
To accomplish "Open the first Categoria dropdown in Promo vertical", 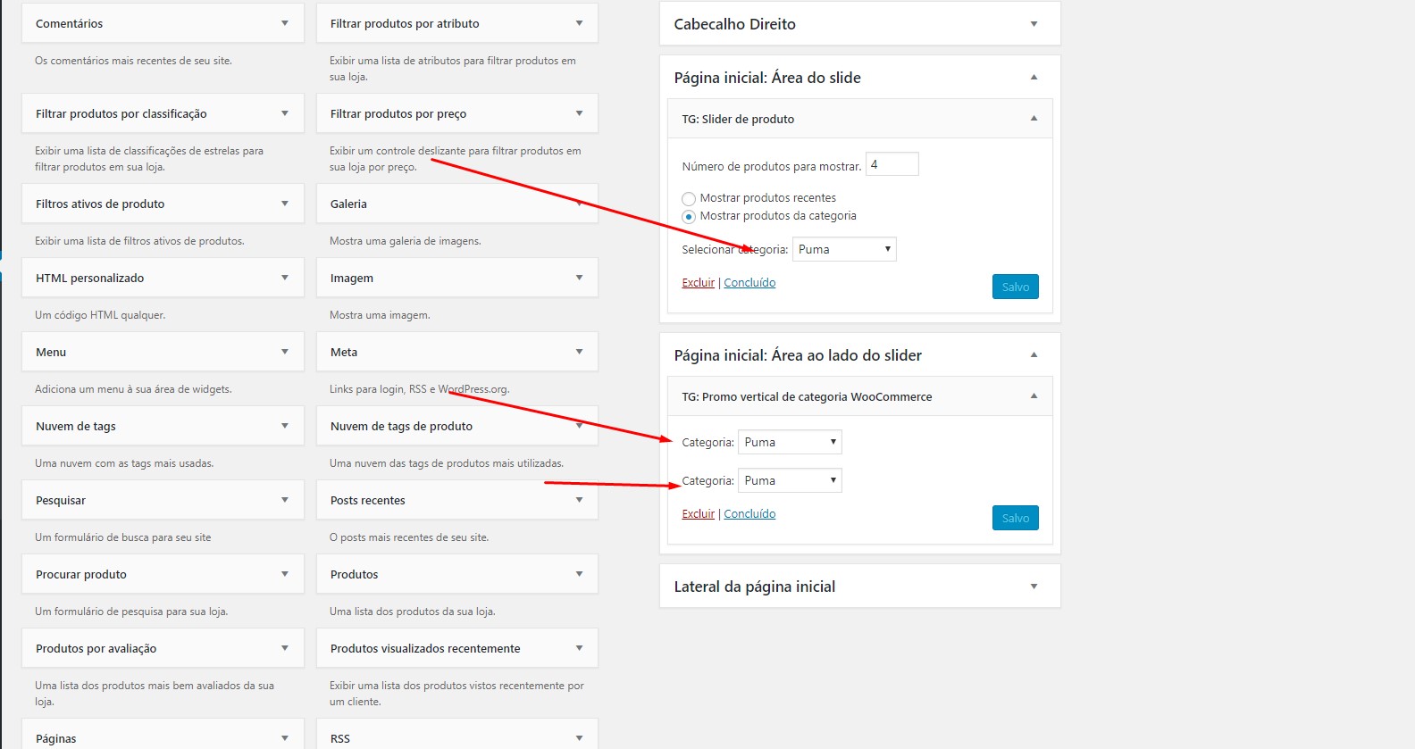I will [790, 442].
